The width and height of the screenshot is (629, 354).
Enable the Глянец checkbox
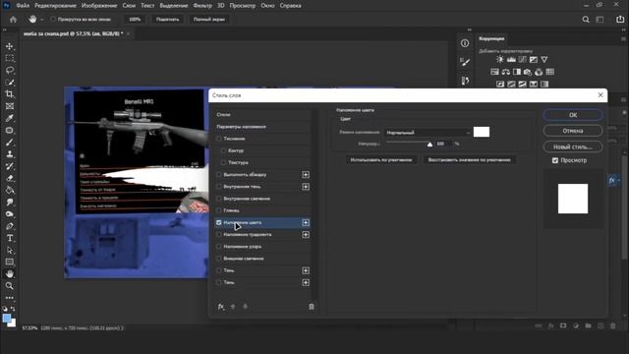click(218, 210)
